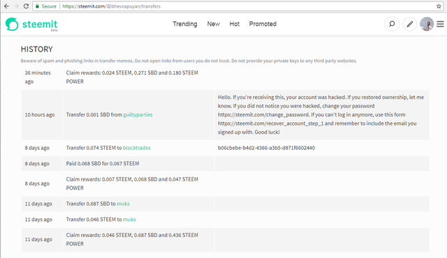447x258 pixels.
Task: Click the phishing links warning text
Action: point(189,61)
